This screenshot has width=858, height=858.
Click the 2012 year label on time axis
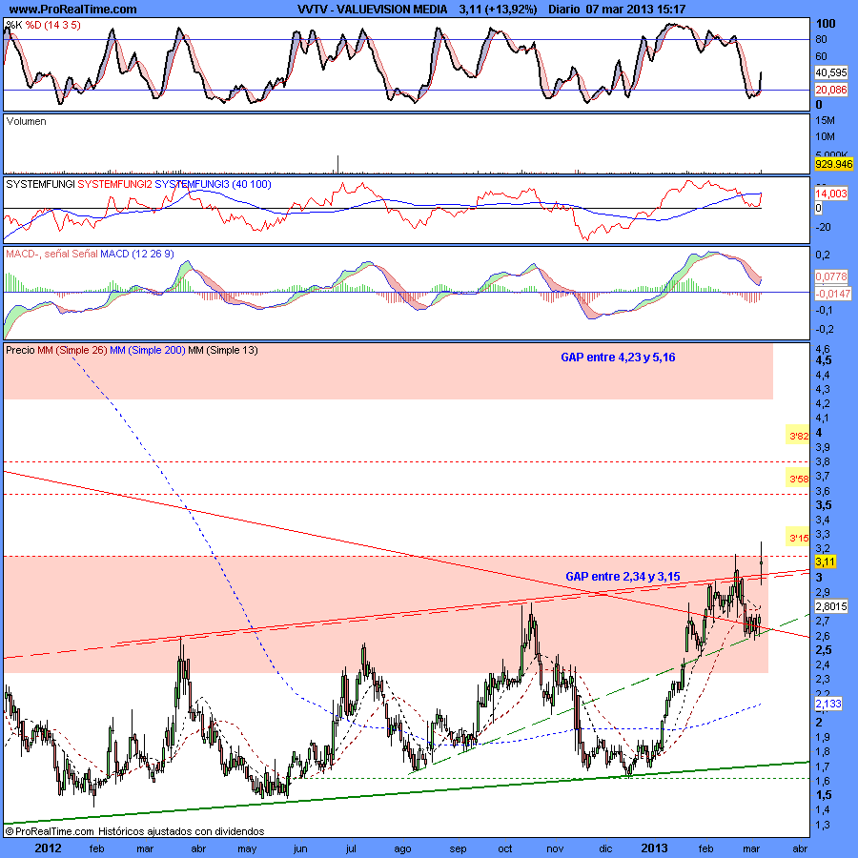pos(49,848)
